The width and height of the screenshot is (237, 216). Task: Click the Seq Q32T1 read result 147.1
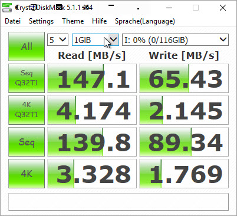pos(92,78)
